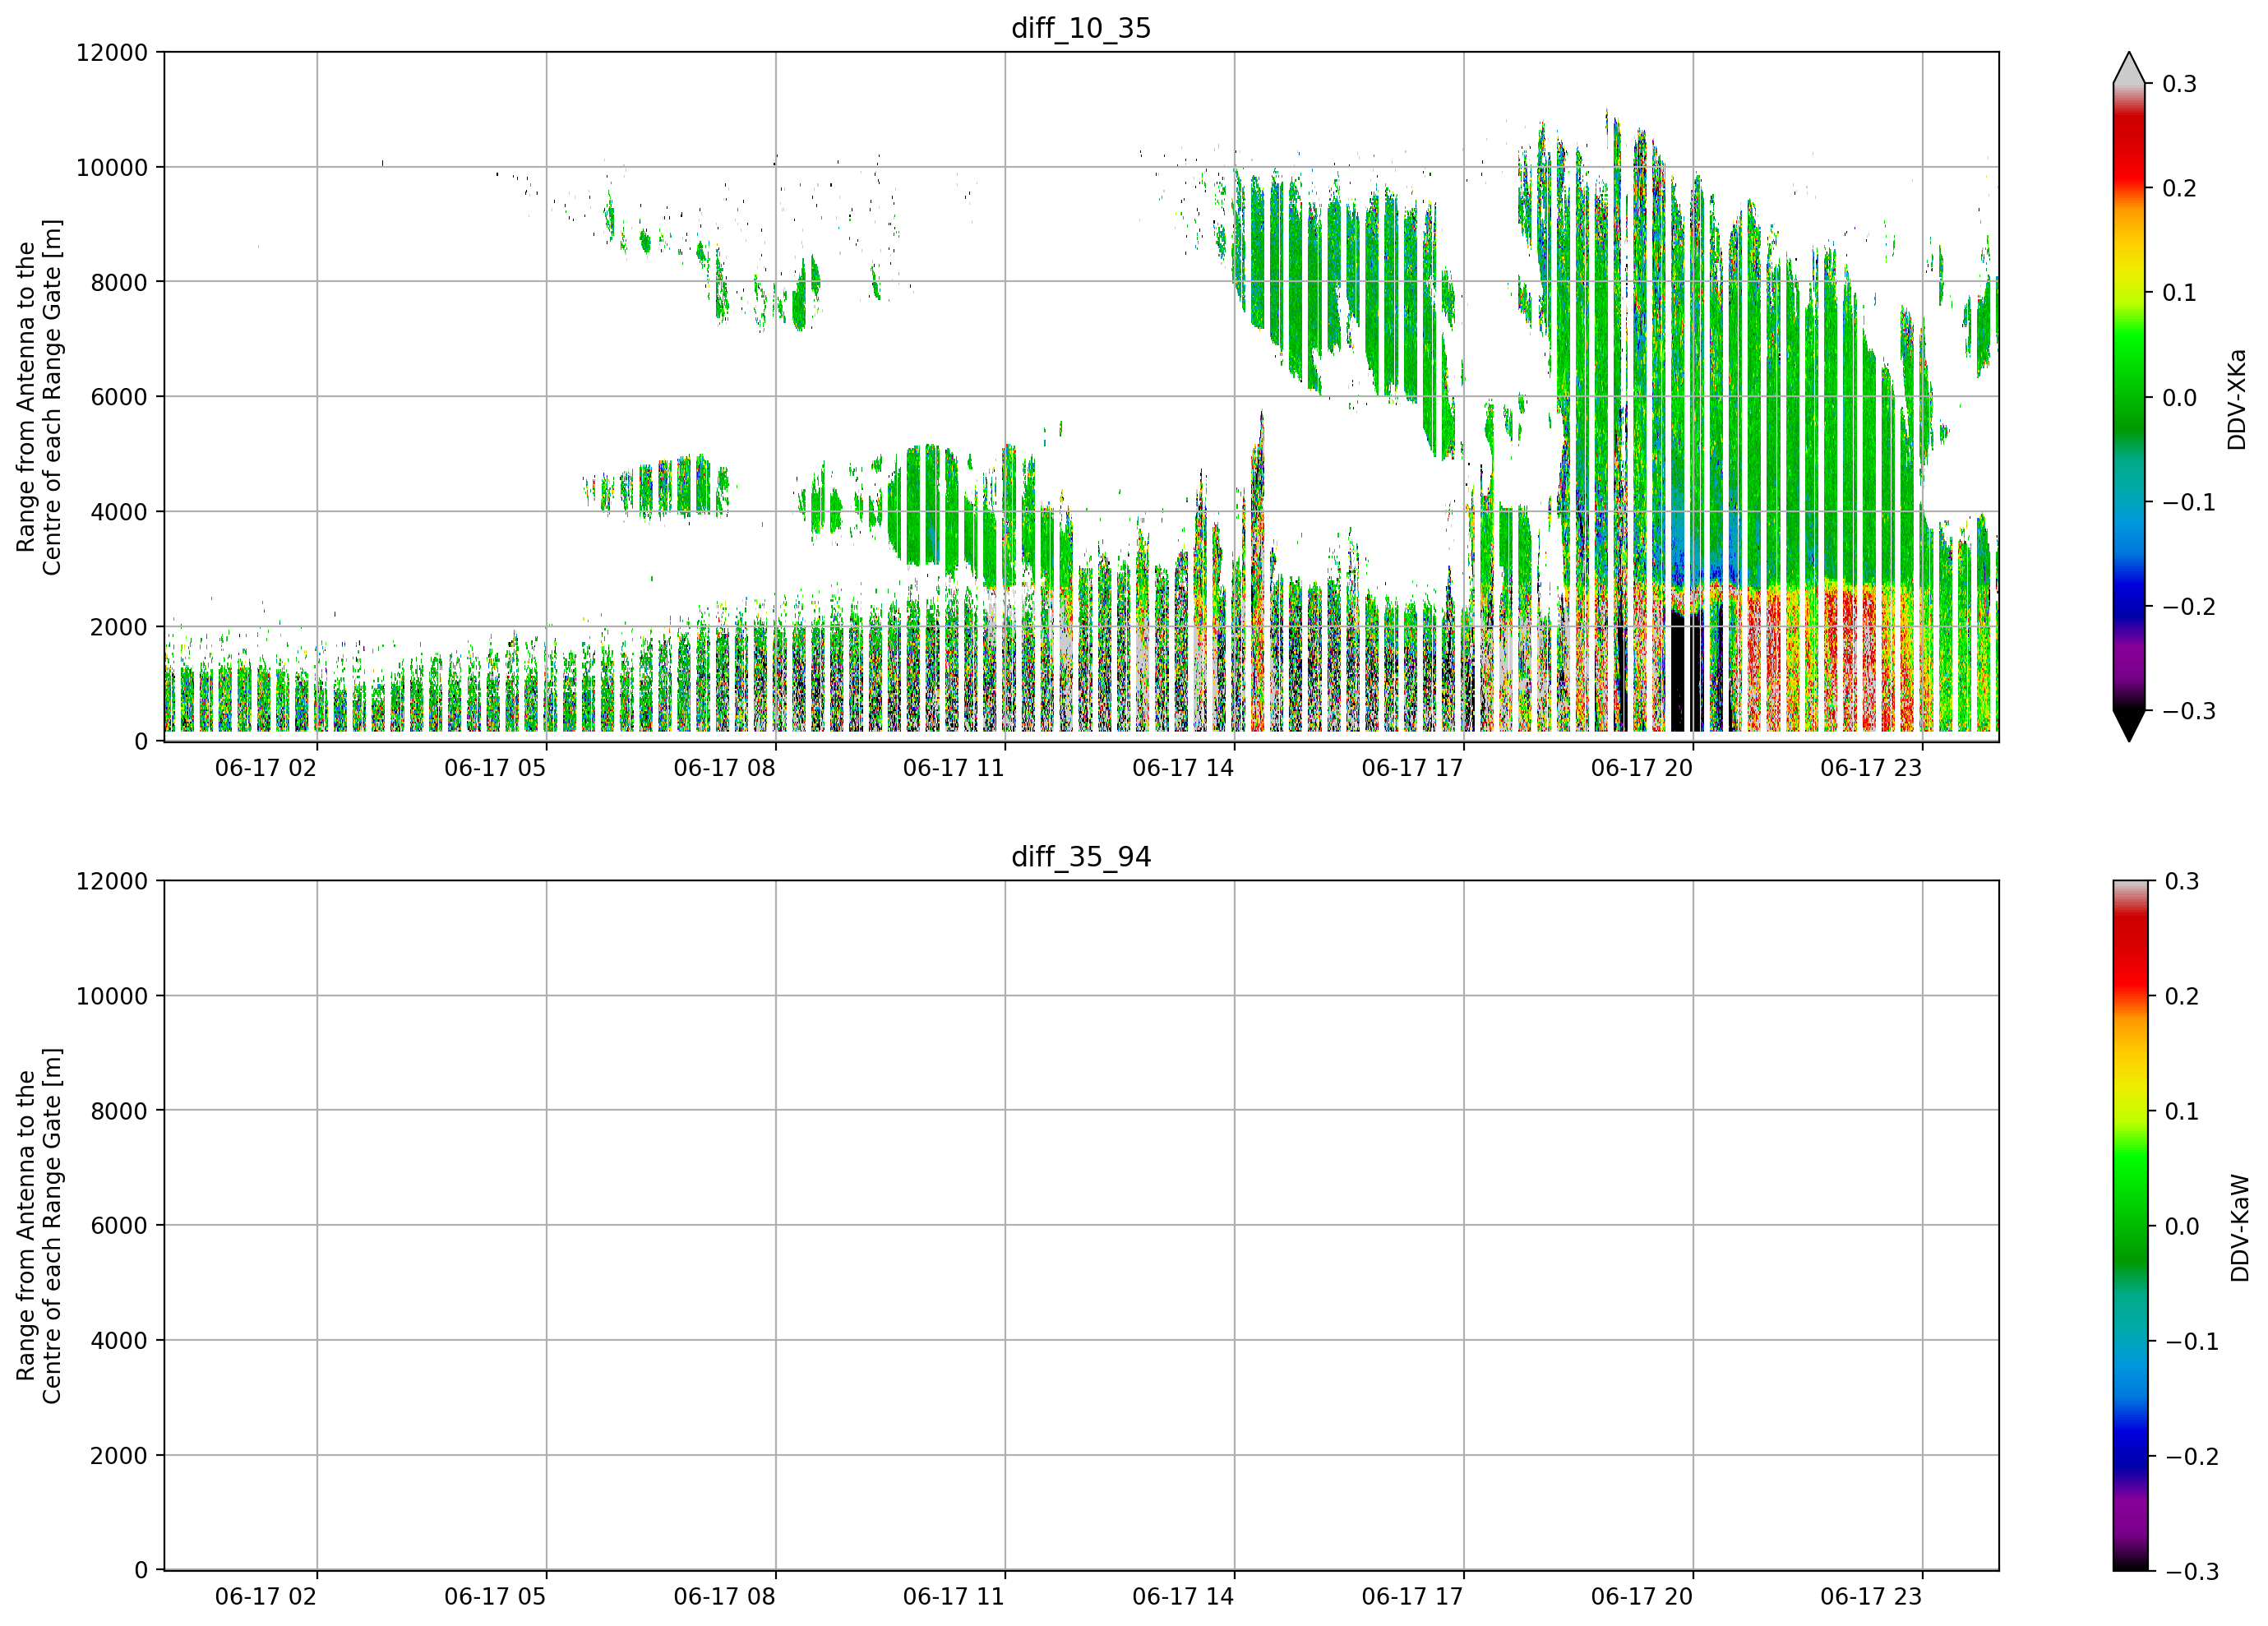Click the 06-17 02 x-tick under diff_35_94
Viewport: 2268px width, 1626px height.
coord(266,1596)
